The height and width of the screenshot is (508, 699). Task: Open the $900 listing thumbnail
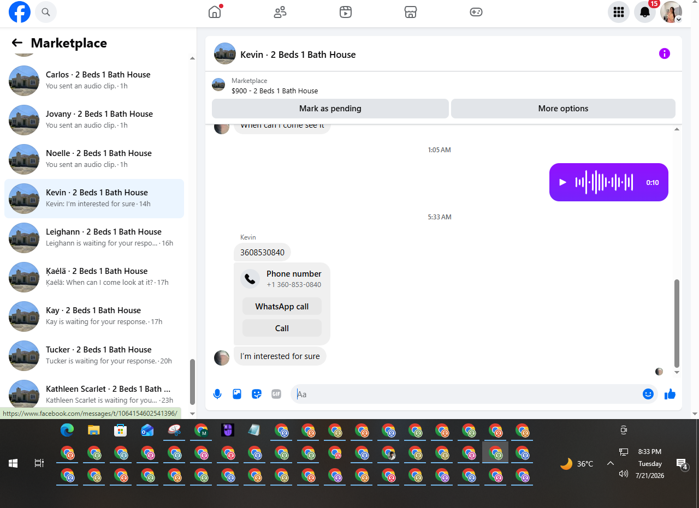coord(218,85)
